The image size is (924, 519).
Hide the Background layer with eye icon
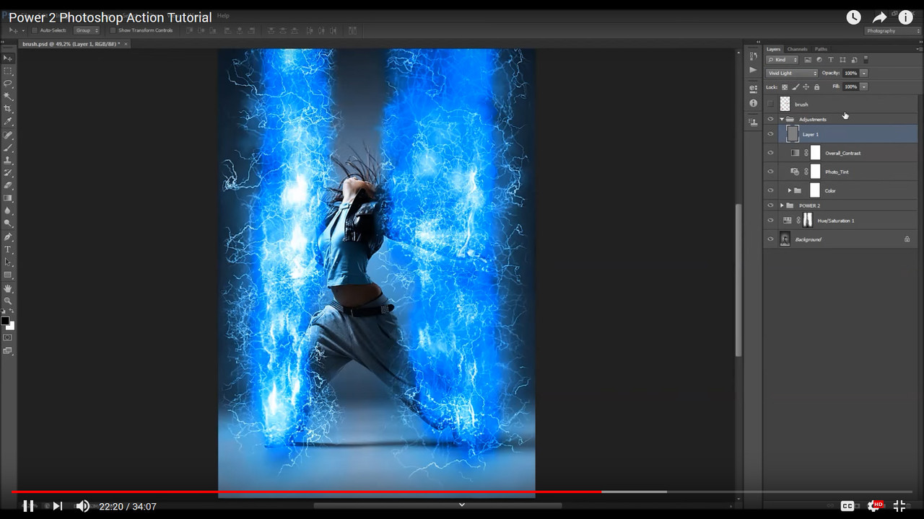(x=770, y=239)
